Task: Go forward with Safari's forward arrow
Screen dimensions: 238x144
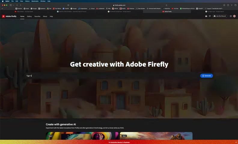Action: [x=21, y=5]
